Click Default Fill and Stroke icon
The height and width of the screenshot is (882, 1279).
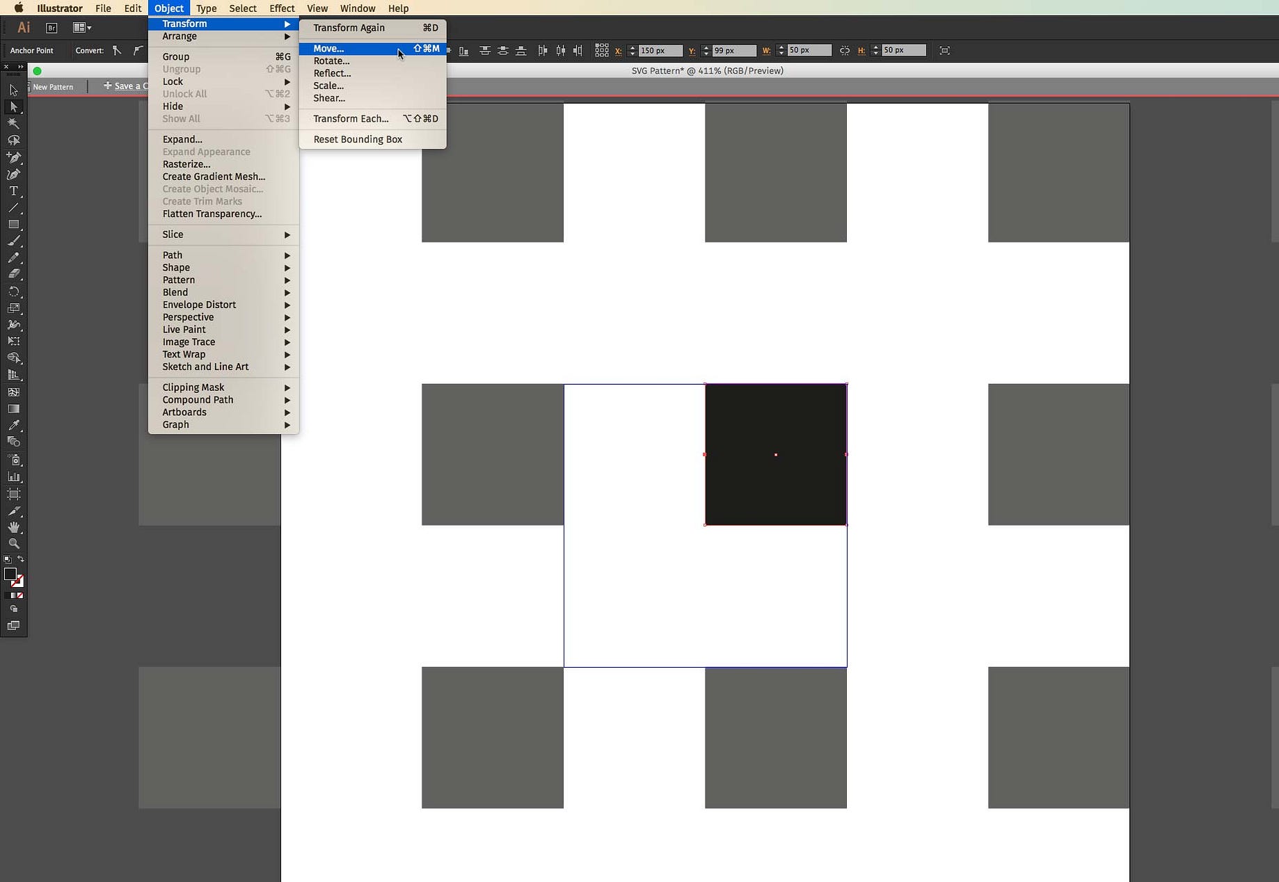(7, 559)
